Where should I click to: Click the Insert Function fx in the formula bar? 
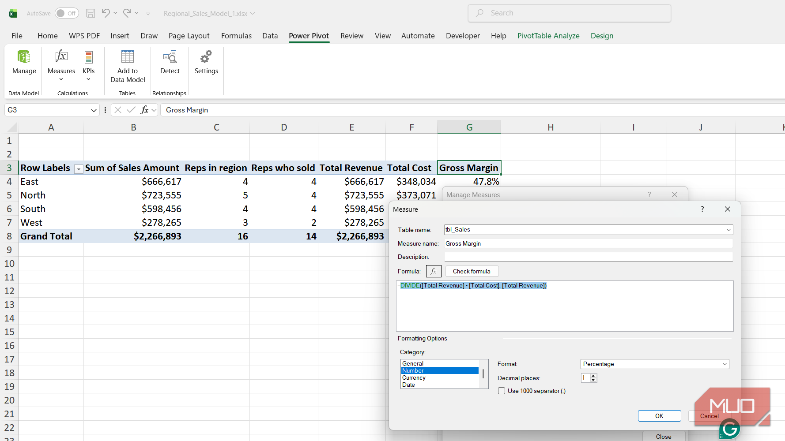(144, 110)
